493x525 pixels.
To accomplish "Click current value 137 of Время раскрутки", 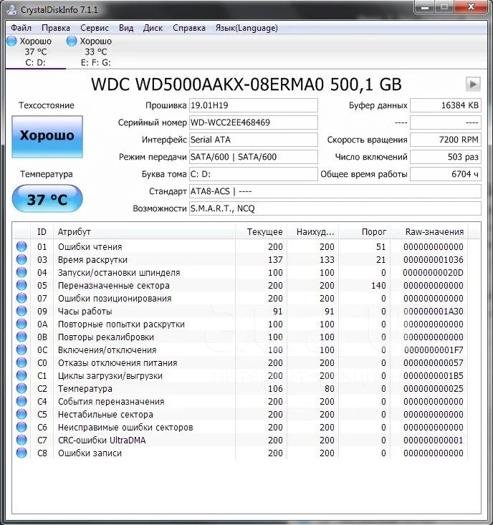I will coord(275,259).
